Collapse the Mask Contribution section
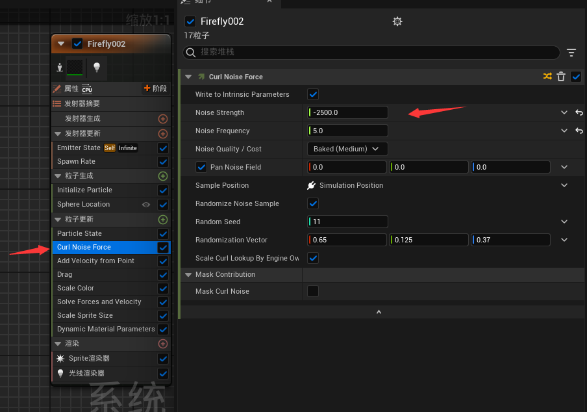Screen dimensions: 587x412 click(x=188, y=274)
